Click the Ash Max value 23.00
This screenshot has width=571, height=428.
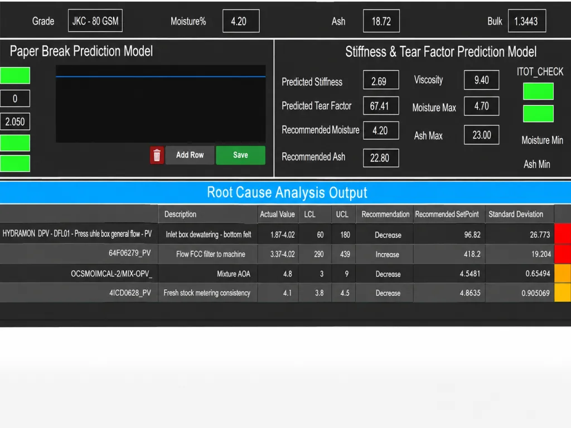tap(481, 135)
